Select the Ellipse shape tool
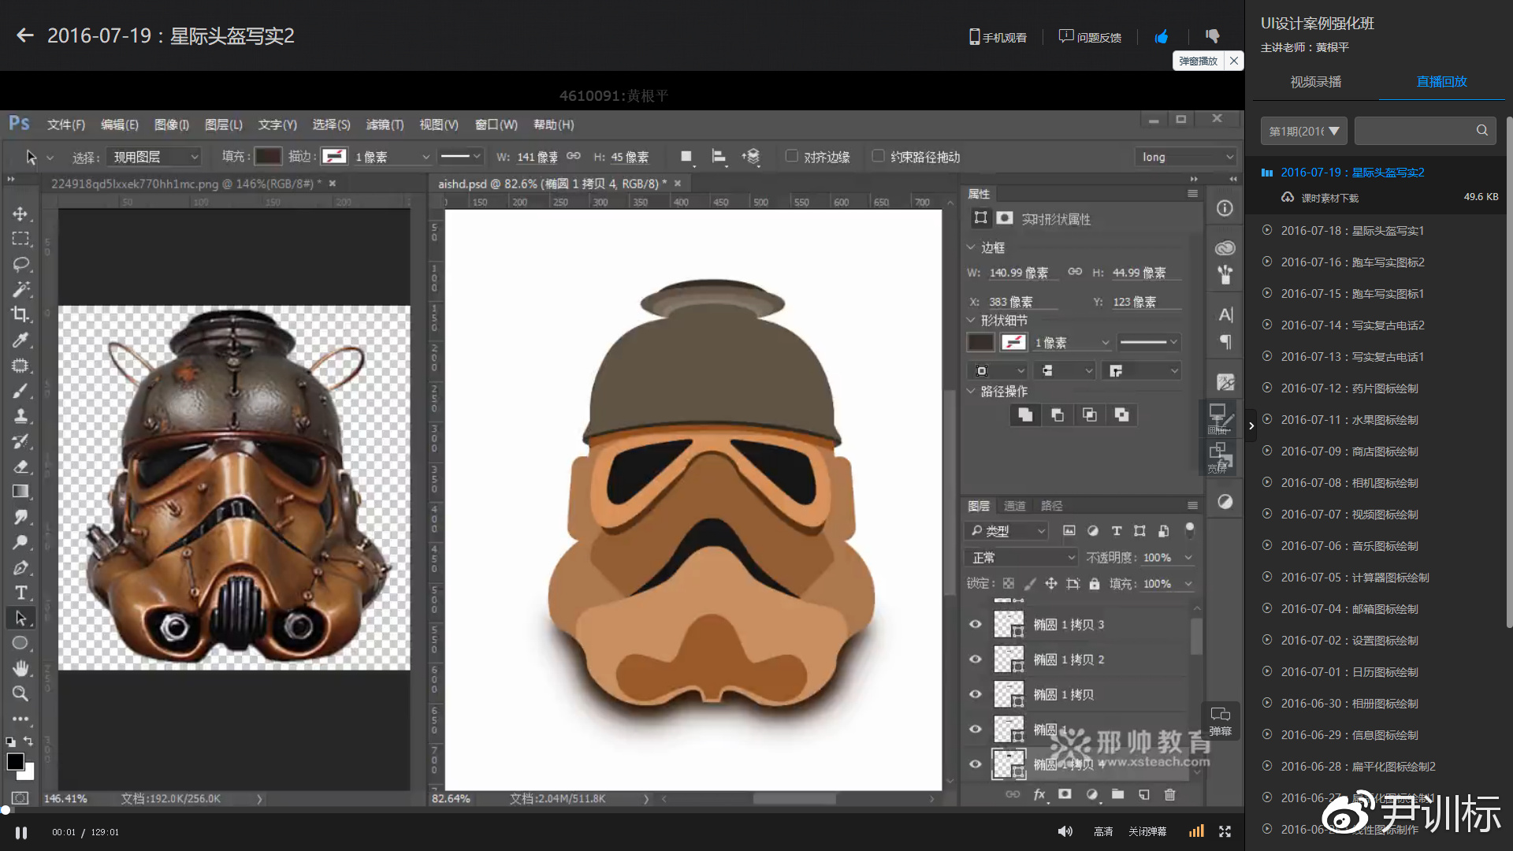Screen dimensions: 1513x851 tap(20, 643)
